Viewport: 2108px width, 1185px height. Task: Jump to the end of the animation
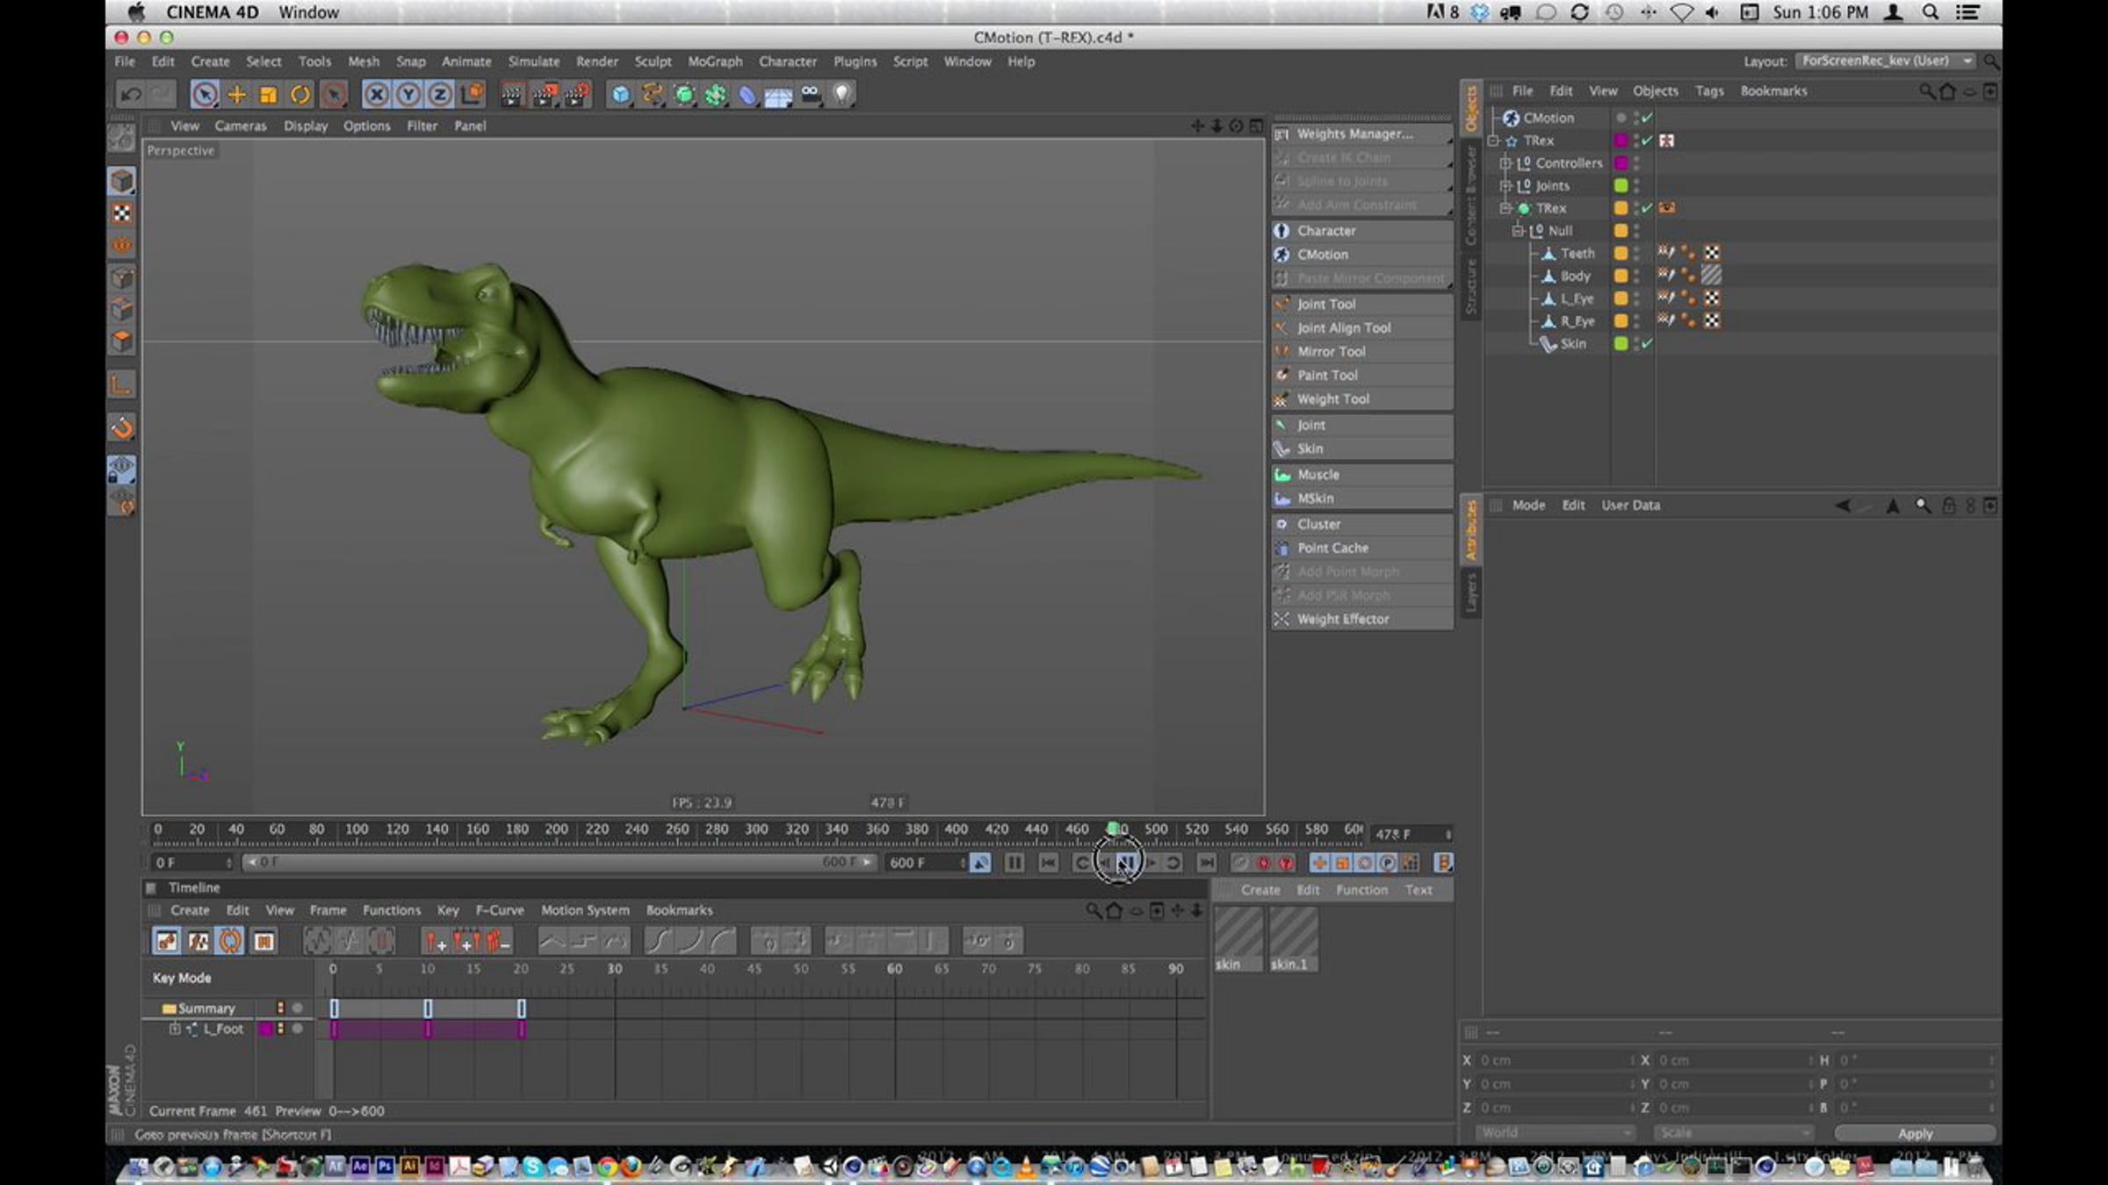[x=1207, y=863]
